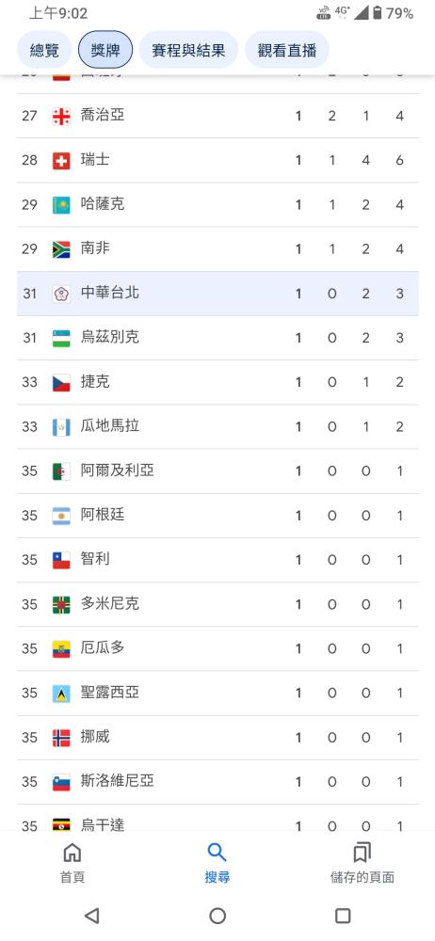The height and width of the screenshot is (941, 435).
Task: Tap the 阿根廷 country name
Action: (x=103, y=515)
